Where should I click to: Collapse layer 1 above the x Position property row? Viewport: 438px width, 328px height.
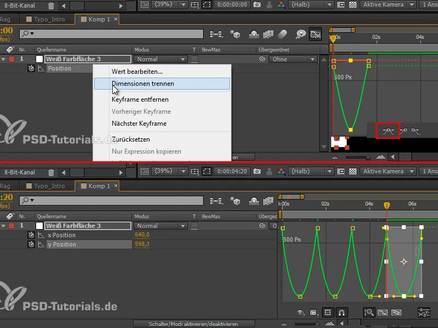(3, 226)
